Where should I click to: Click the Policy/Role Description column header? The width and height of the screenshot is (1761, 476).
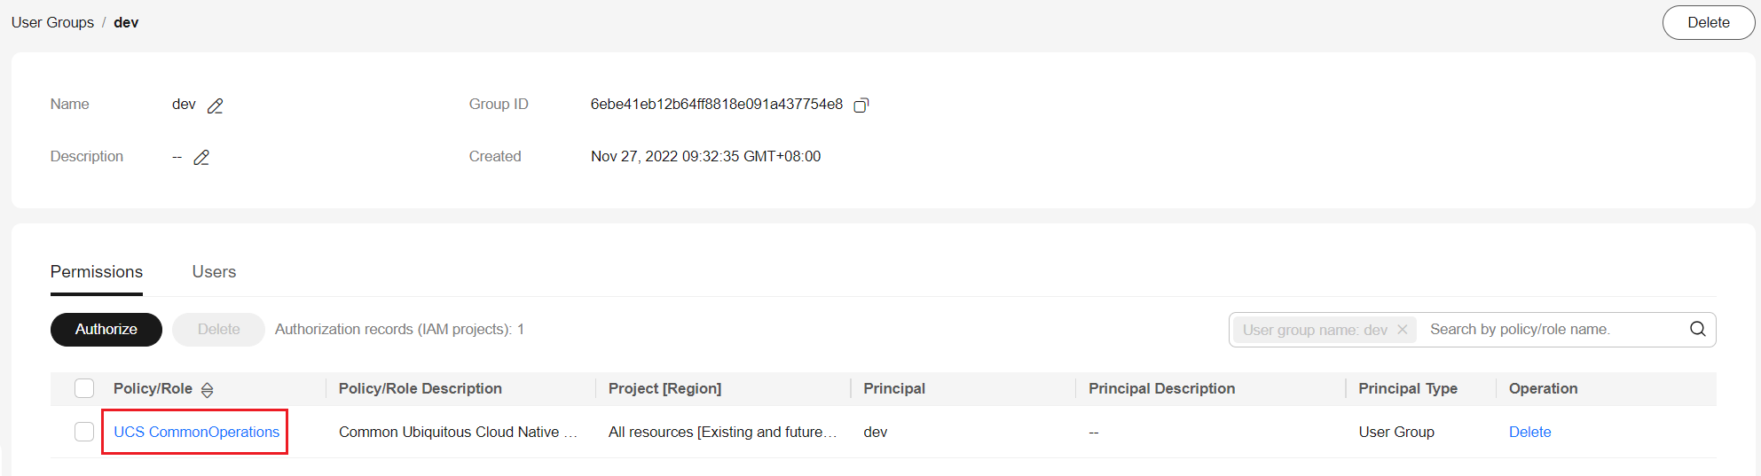(x=421, y=388)
